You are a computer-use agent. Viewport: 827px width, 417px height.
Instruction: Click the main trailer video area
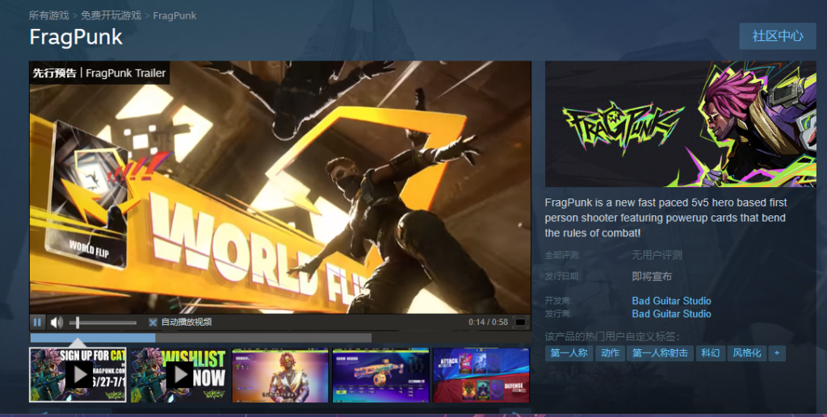[280, 187]
